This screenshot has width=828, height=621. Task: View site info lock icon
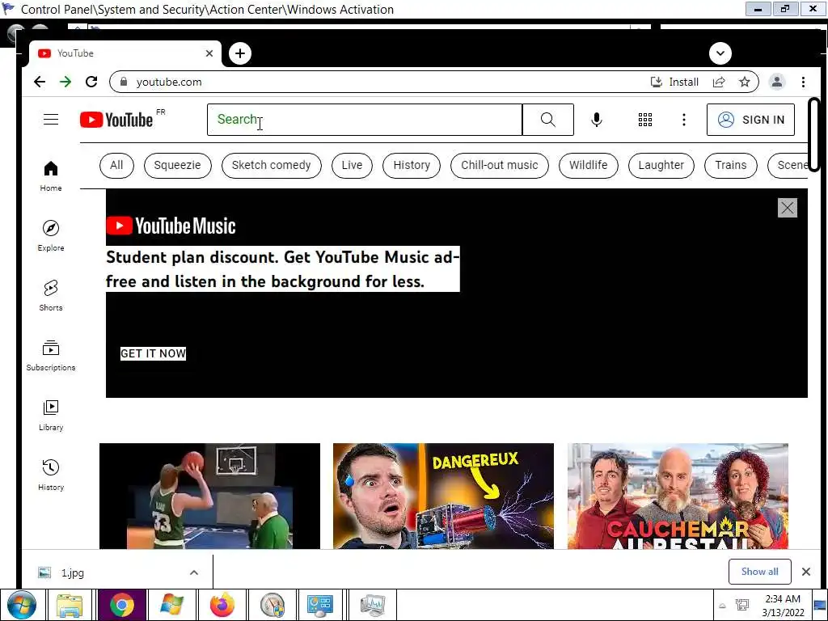(x=124, y=82)
